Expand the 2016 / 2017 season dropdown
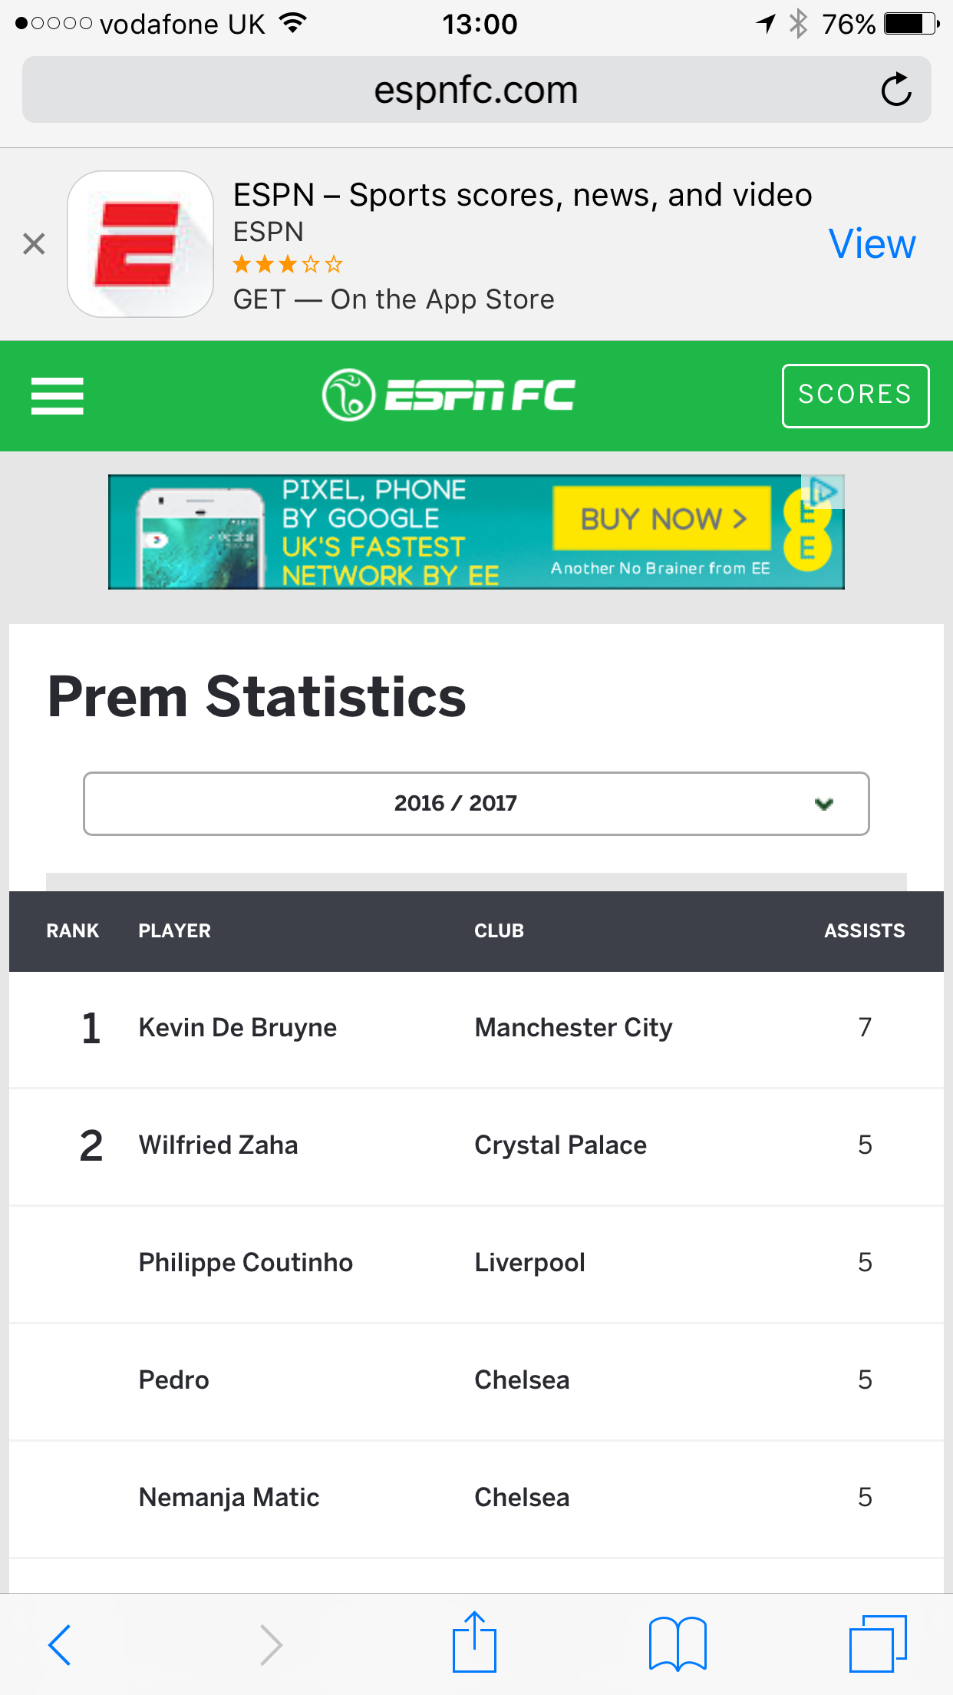The height and width of the screenshot is (1695, 953). click(x=476, y=803)
